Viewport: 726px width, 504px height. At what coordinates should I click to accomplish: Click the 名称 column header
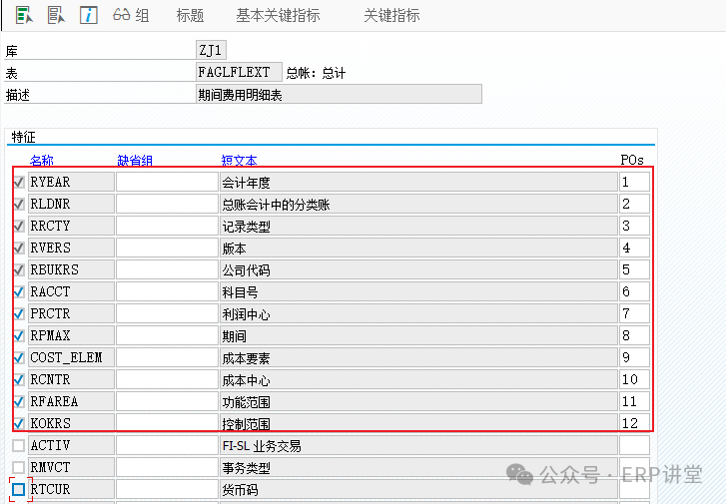click(x=42, y=160)
